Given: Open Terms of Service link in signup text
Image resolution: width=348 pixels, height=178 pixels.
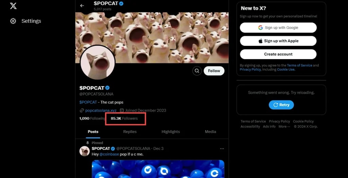Looking at the screenshot, I should pyautogui.click(x=300, y=65).
